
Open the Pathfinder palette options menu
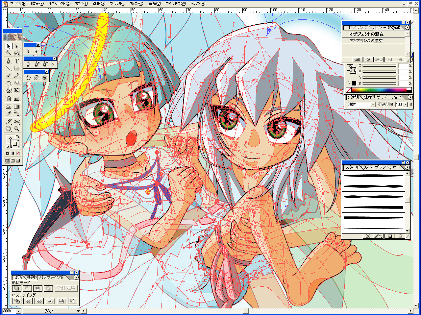76,277
